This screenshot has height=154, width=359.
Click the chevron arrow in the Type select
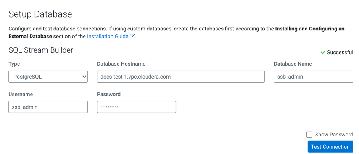(84, 77)
